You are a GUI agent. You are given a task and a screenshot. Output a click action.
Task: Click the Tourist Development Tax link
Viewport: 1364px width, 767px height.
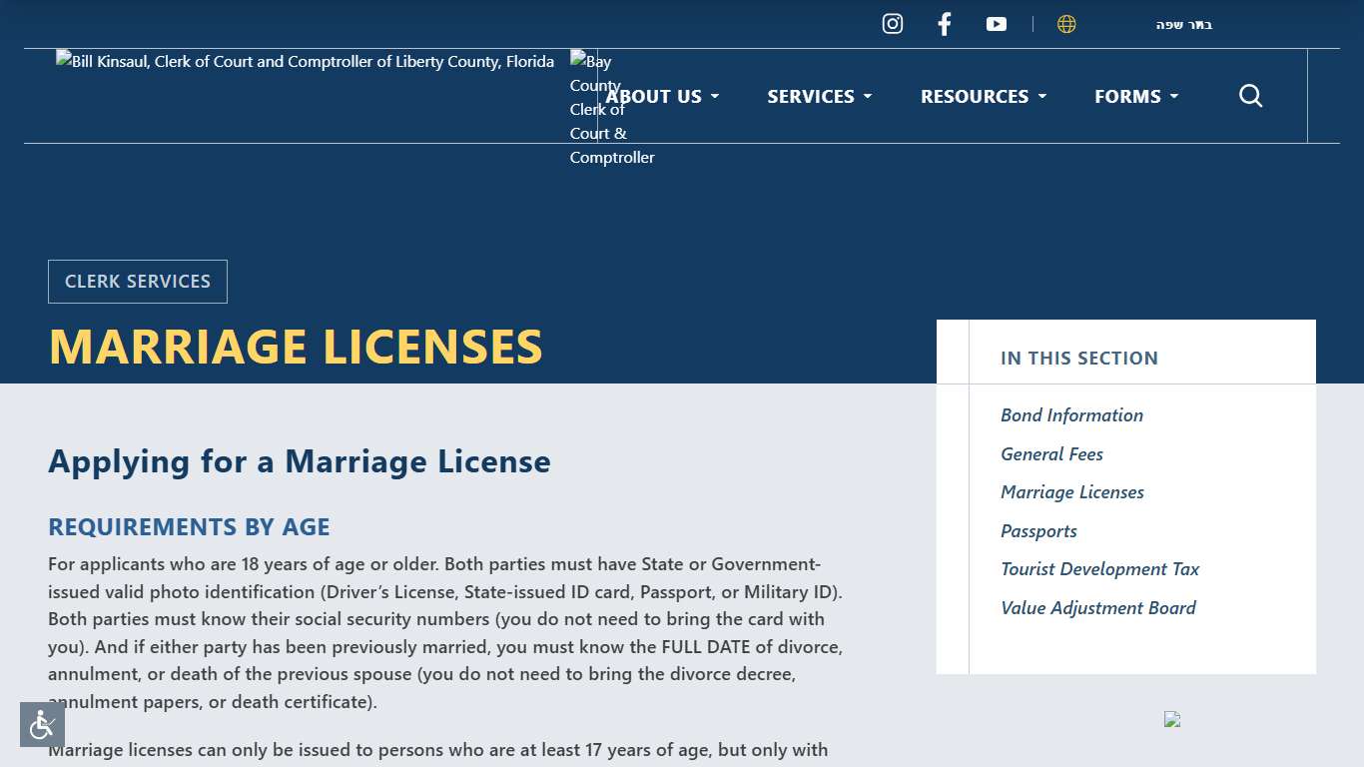click(1100, 569)
